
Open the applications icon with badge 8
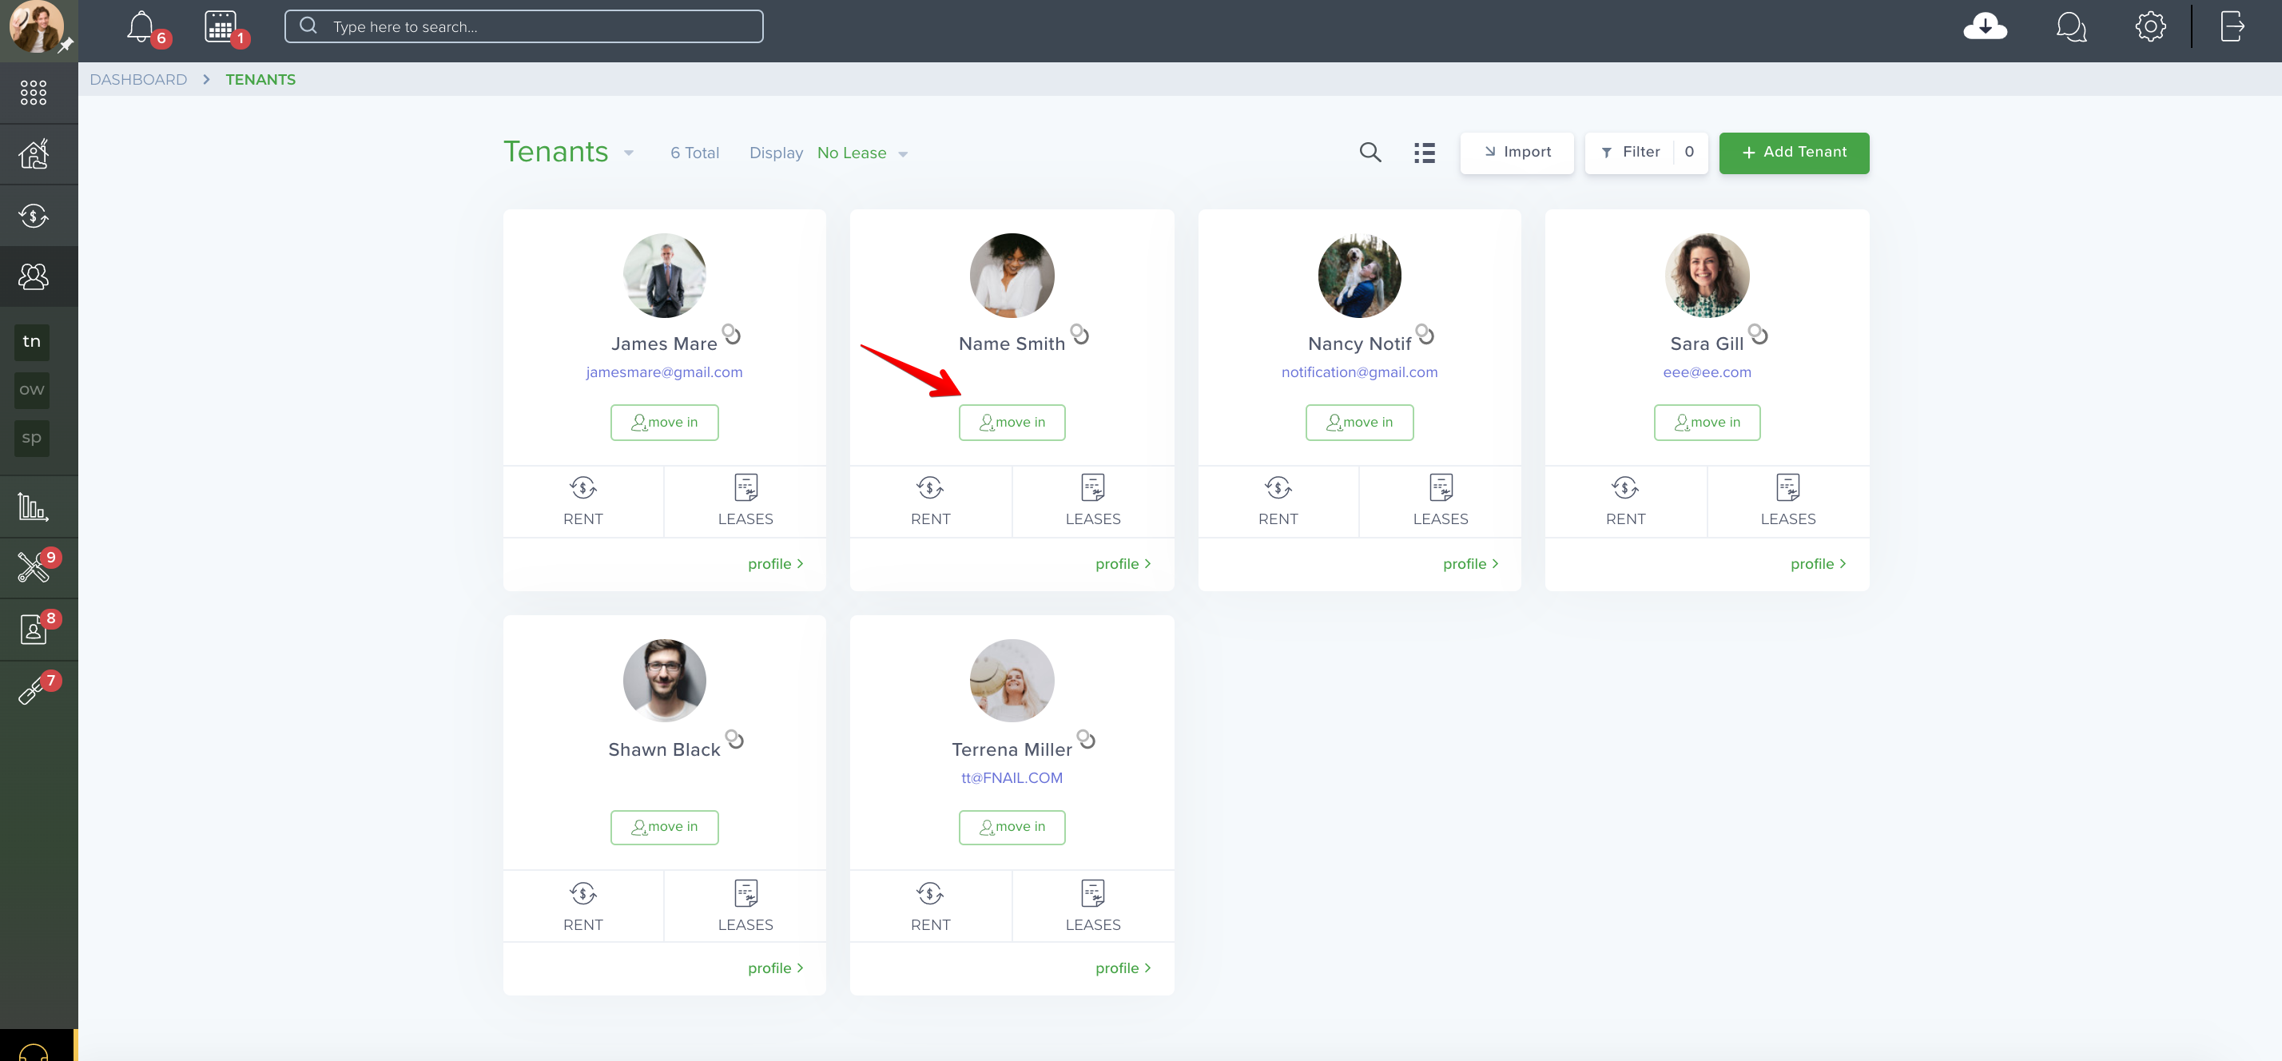click(x=33, y=629)
